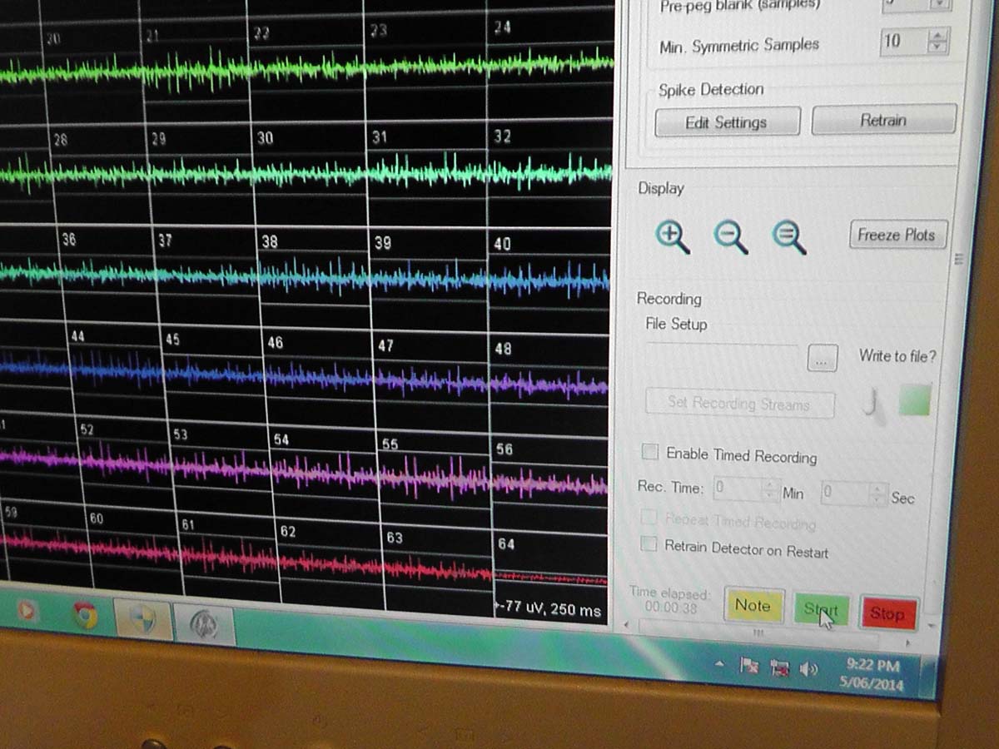Image resolution: width=999 pixels, height=749 pixels.
Task: Click the green write-to-file indicator
Action: pos(914,400)
